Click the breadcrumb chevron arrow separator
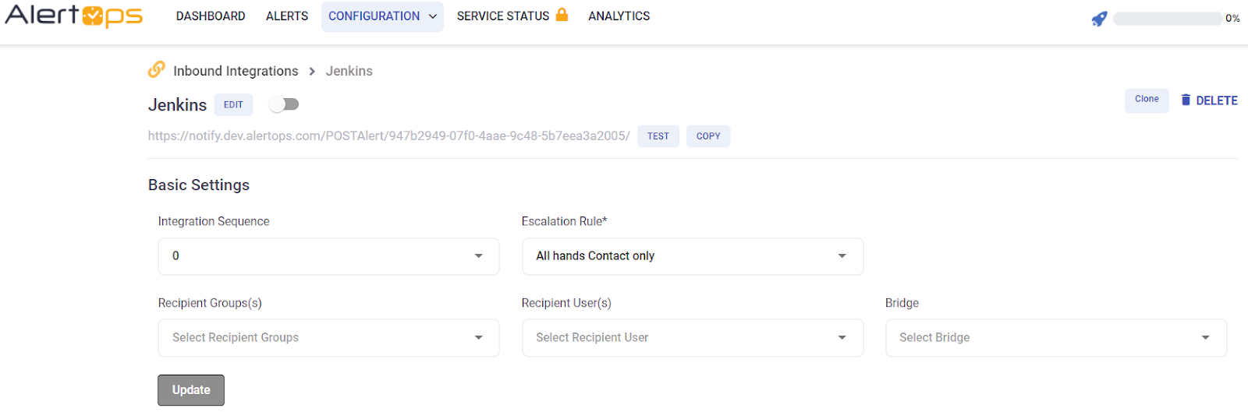This screenshot has width=1248, height=412. [312, 72]
